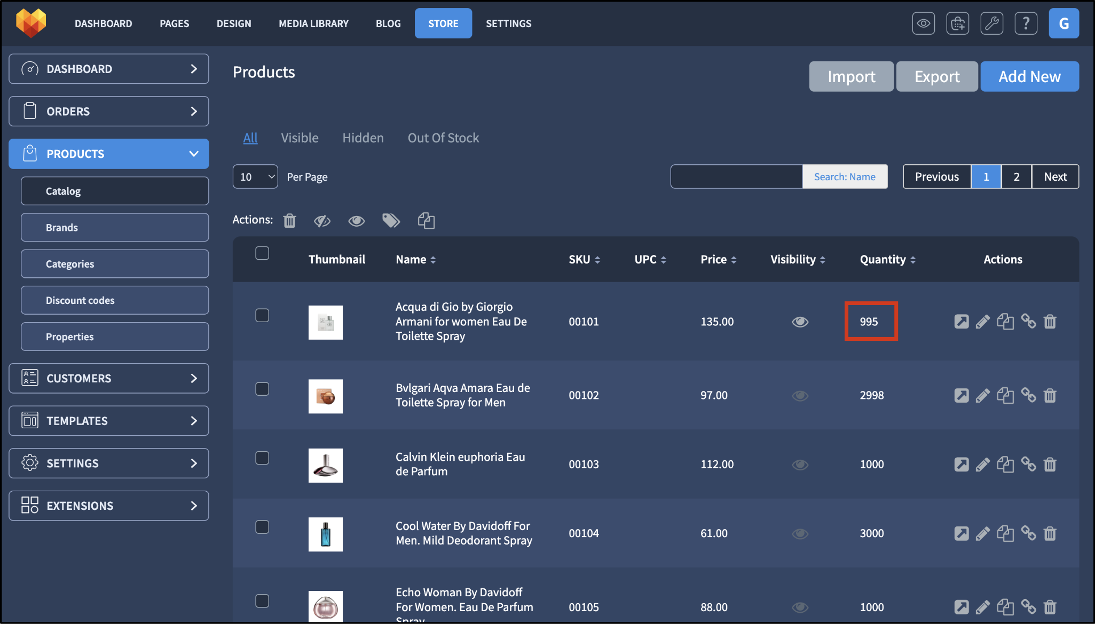Screen dimensions: 1095x624
Task: Open help question mark icon
Action: click(1026, 23)
